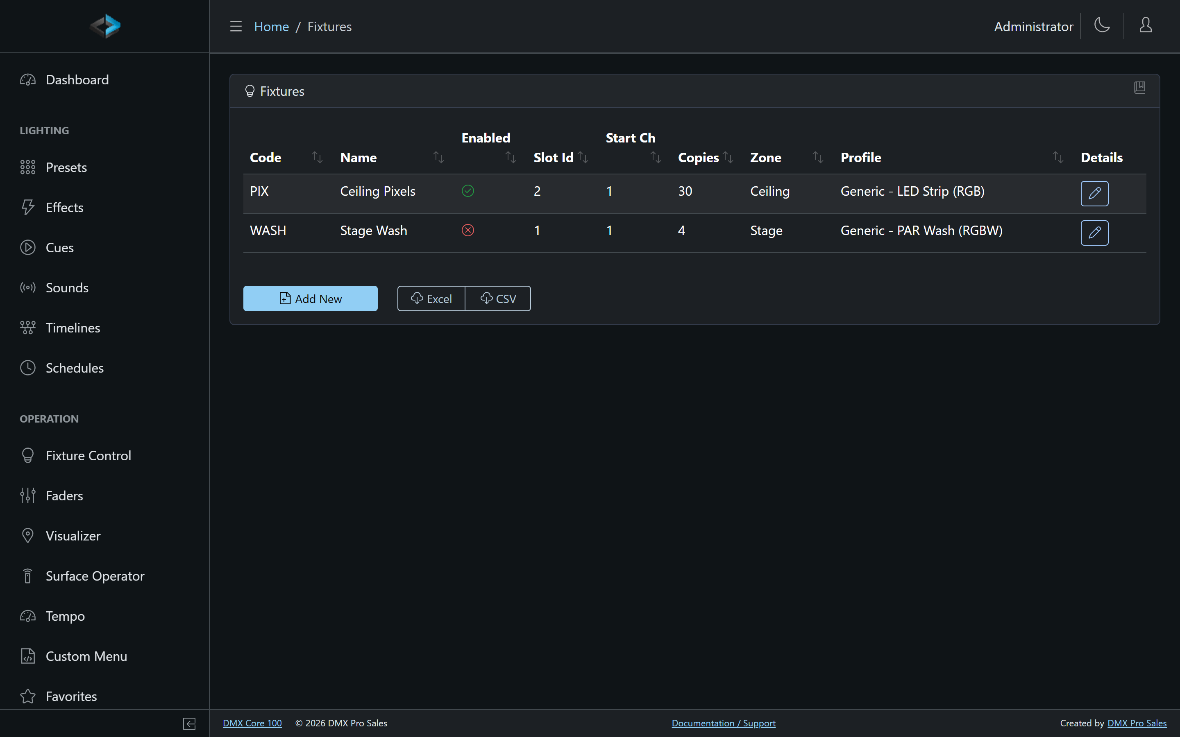Export the table to Excel
Viewport: 1180px width, 737px height.
(x=431, y=298)
